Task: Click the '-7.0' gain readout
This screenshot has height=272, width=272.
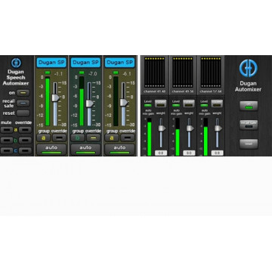Action: pos(93,73)
